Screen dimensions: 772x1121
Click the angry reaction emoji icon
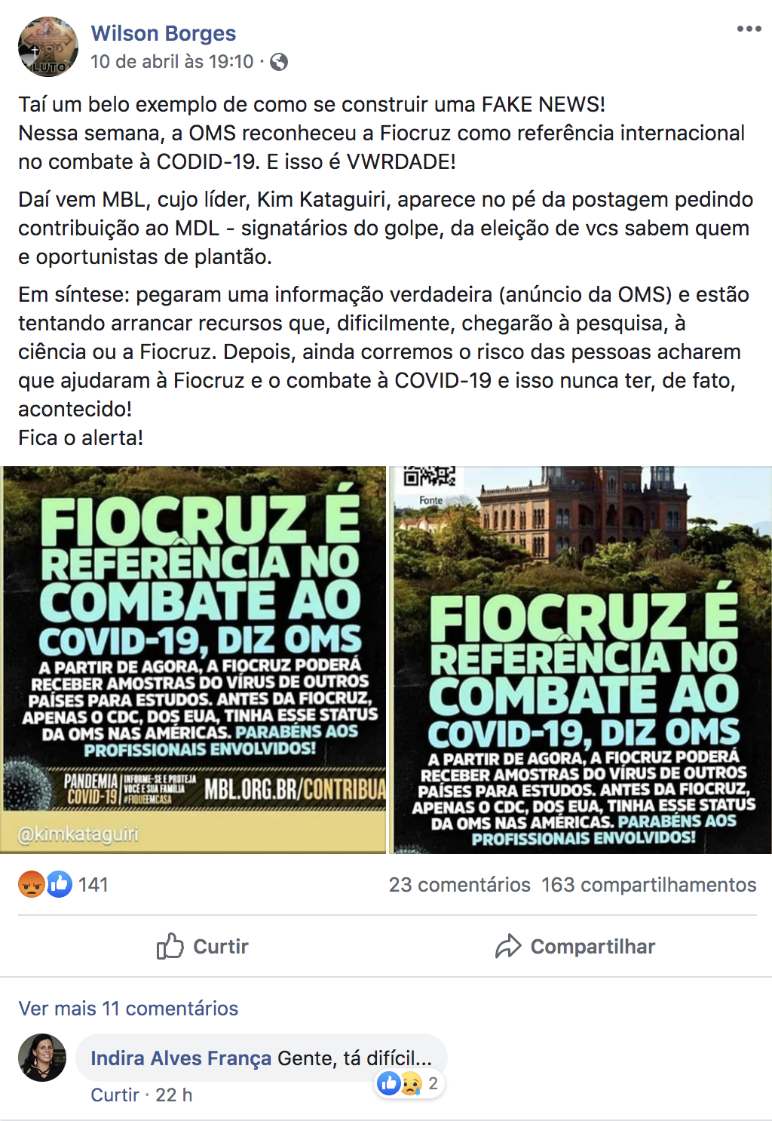point(31,884)
